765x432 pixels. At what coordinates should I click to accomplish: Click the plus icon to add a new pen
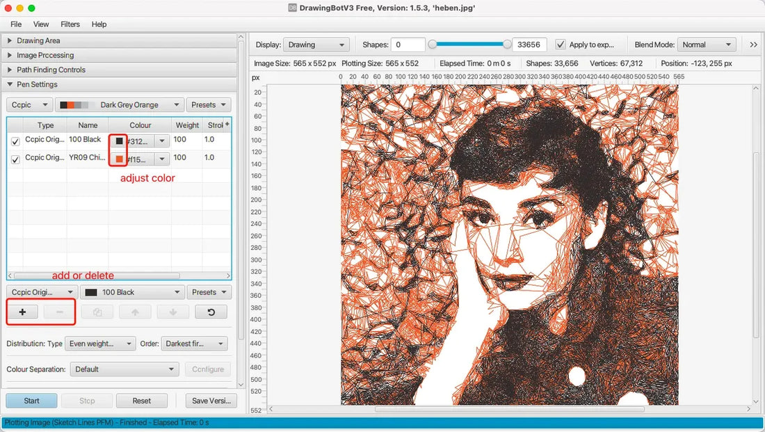pos(22,312)
